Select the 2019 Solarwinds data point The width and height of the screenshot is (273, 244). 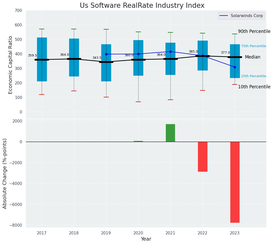(x=106, y=54)
